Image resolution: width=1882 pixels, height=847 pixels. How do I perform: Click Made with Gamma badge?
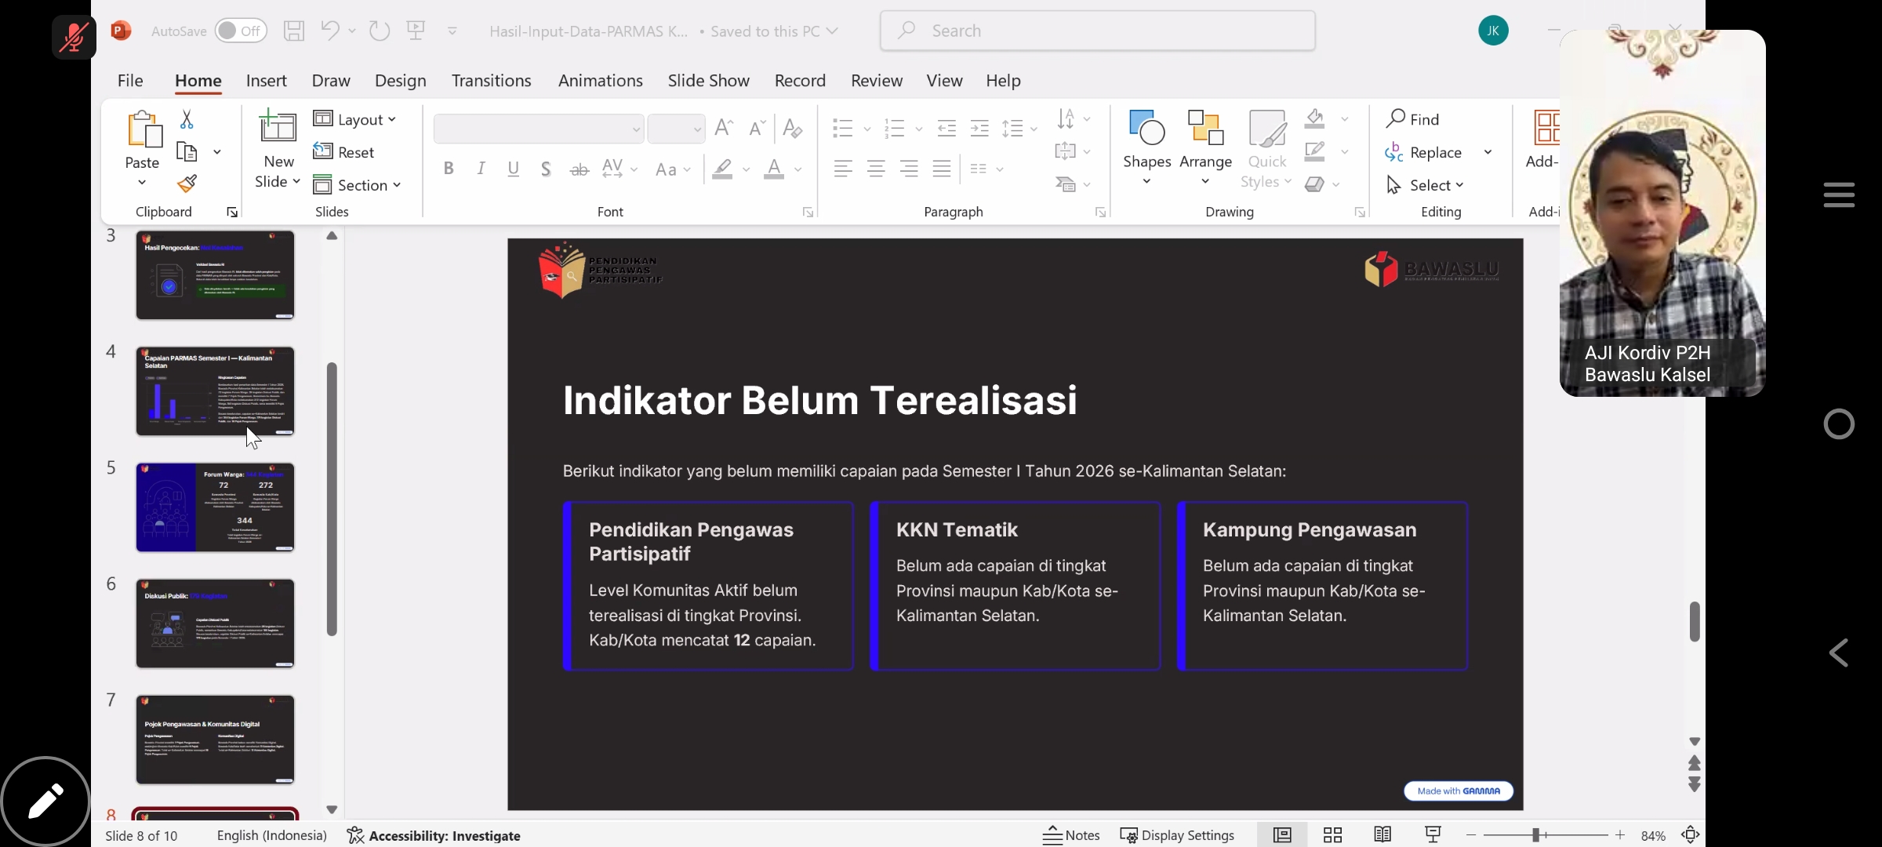coord(1459,791)
